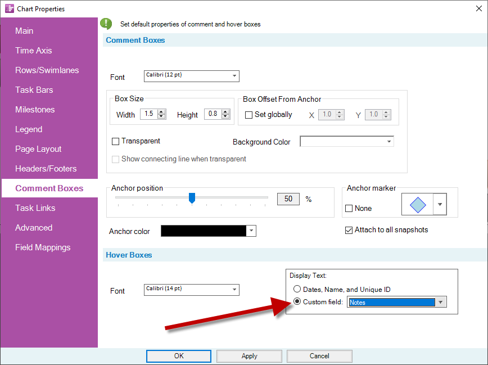488x365 pixels.
Task: Open the Anchor color dropdown arrow
Action: [251, 231]
